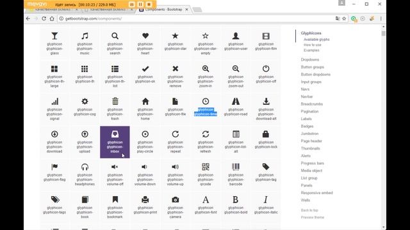Image resolution: width=410 pixels, height=230 pixels.
Task: Click the glyphicon-qrcode icon
Action: (x=206, y=167)
